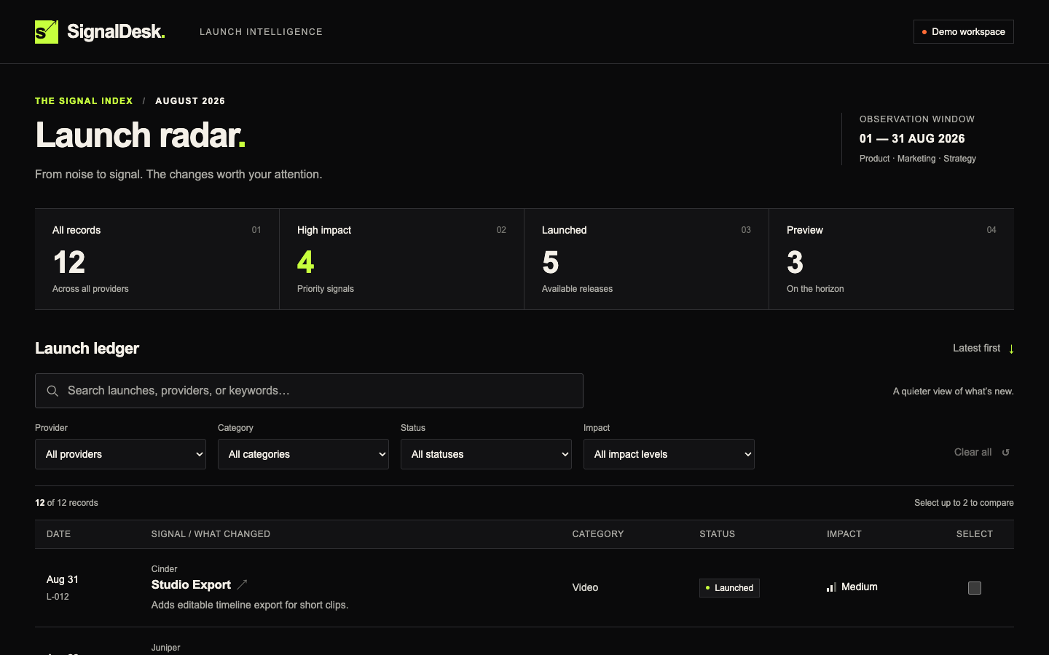Click The Signal Index breadcrumb link
The width and height of the screenshot is (1049, 655).
(x=84, y=101)
